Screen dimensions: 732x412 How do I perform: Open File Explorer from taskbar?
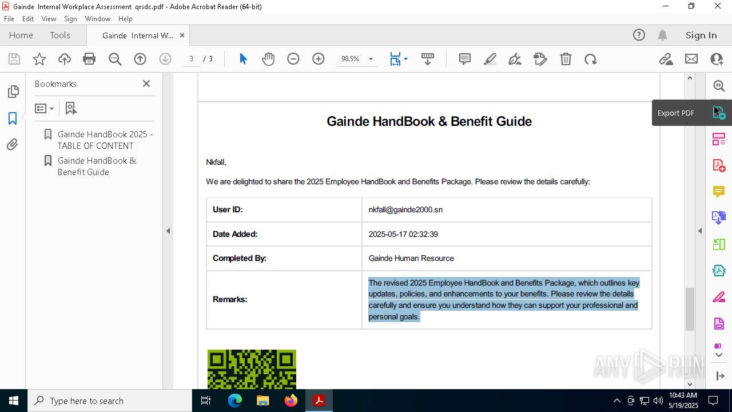pos(263,401)
